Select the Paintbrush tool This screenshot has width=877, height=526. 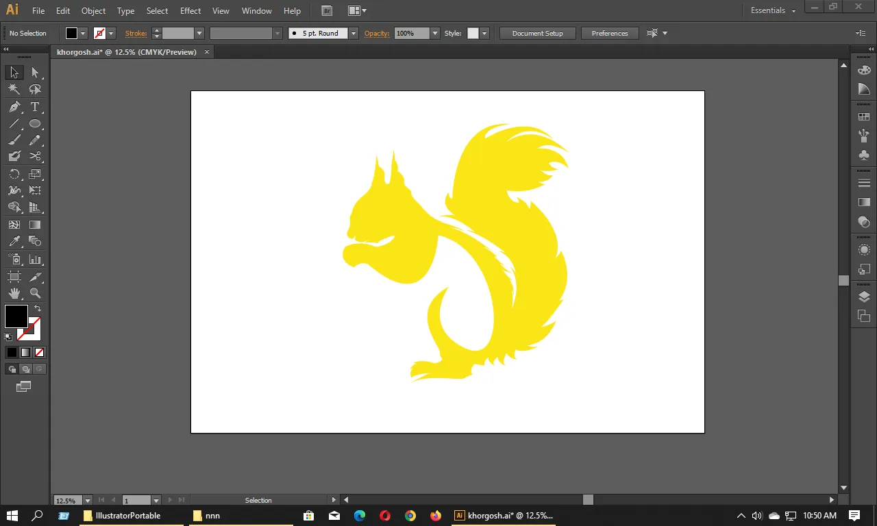coord(14,140)
